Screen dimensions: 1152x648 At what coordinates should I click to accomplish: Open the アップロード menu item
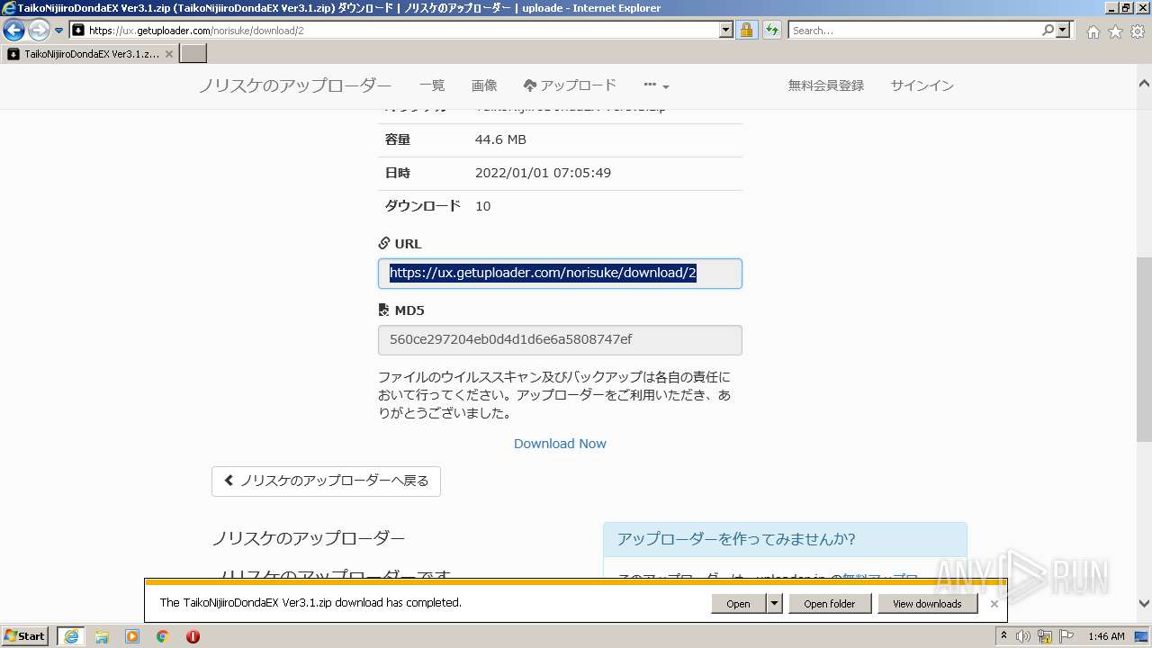click(x=570, y=85)
